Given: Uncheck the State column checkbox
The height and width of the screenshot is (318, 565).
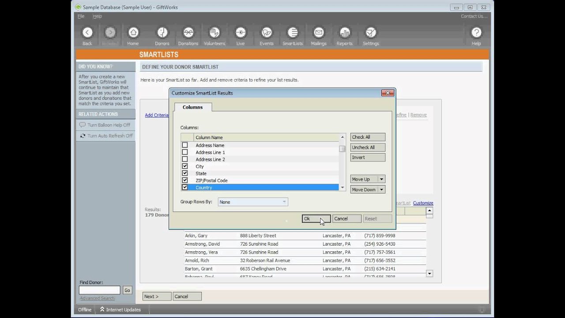Looking at the screenshot, I should [185, 173].
